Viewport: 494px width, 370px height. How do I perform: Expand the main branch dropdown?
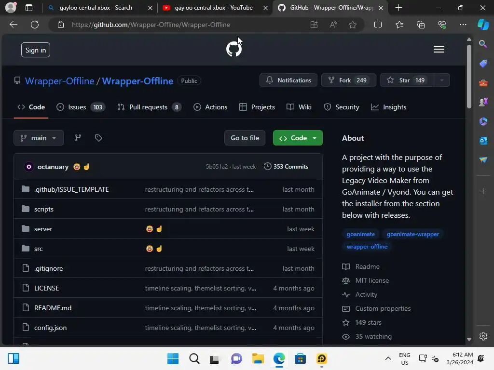(39, 138)
